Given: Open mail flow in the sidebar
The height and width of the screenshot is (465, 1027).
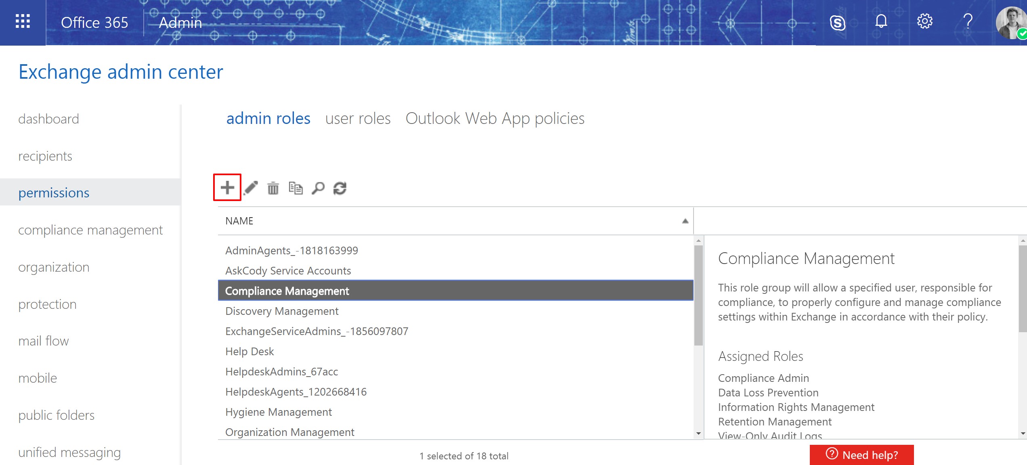Looking at the screenshot, I should (x=44, y=341).
